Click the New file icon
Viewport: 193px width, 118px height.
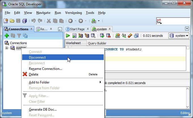(x=6, y=21)
